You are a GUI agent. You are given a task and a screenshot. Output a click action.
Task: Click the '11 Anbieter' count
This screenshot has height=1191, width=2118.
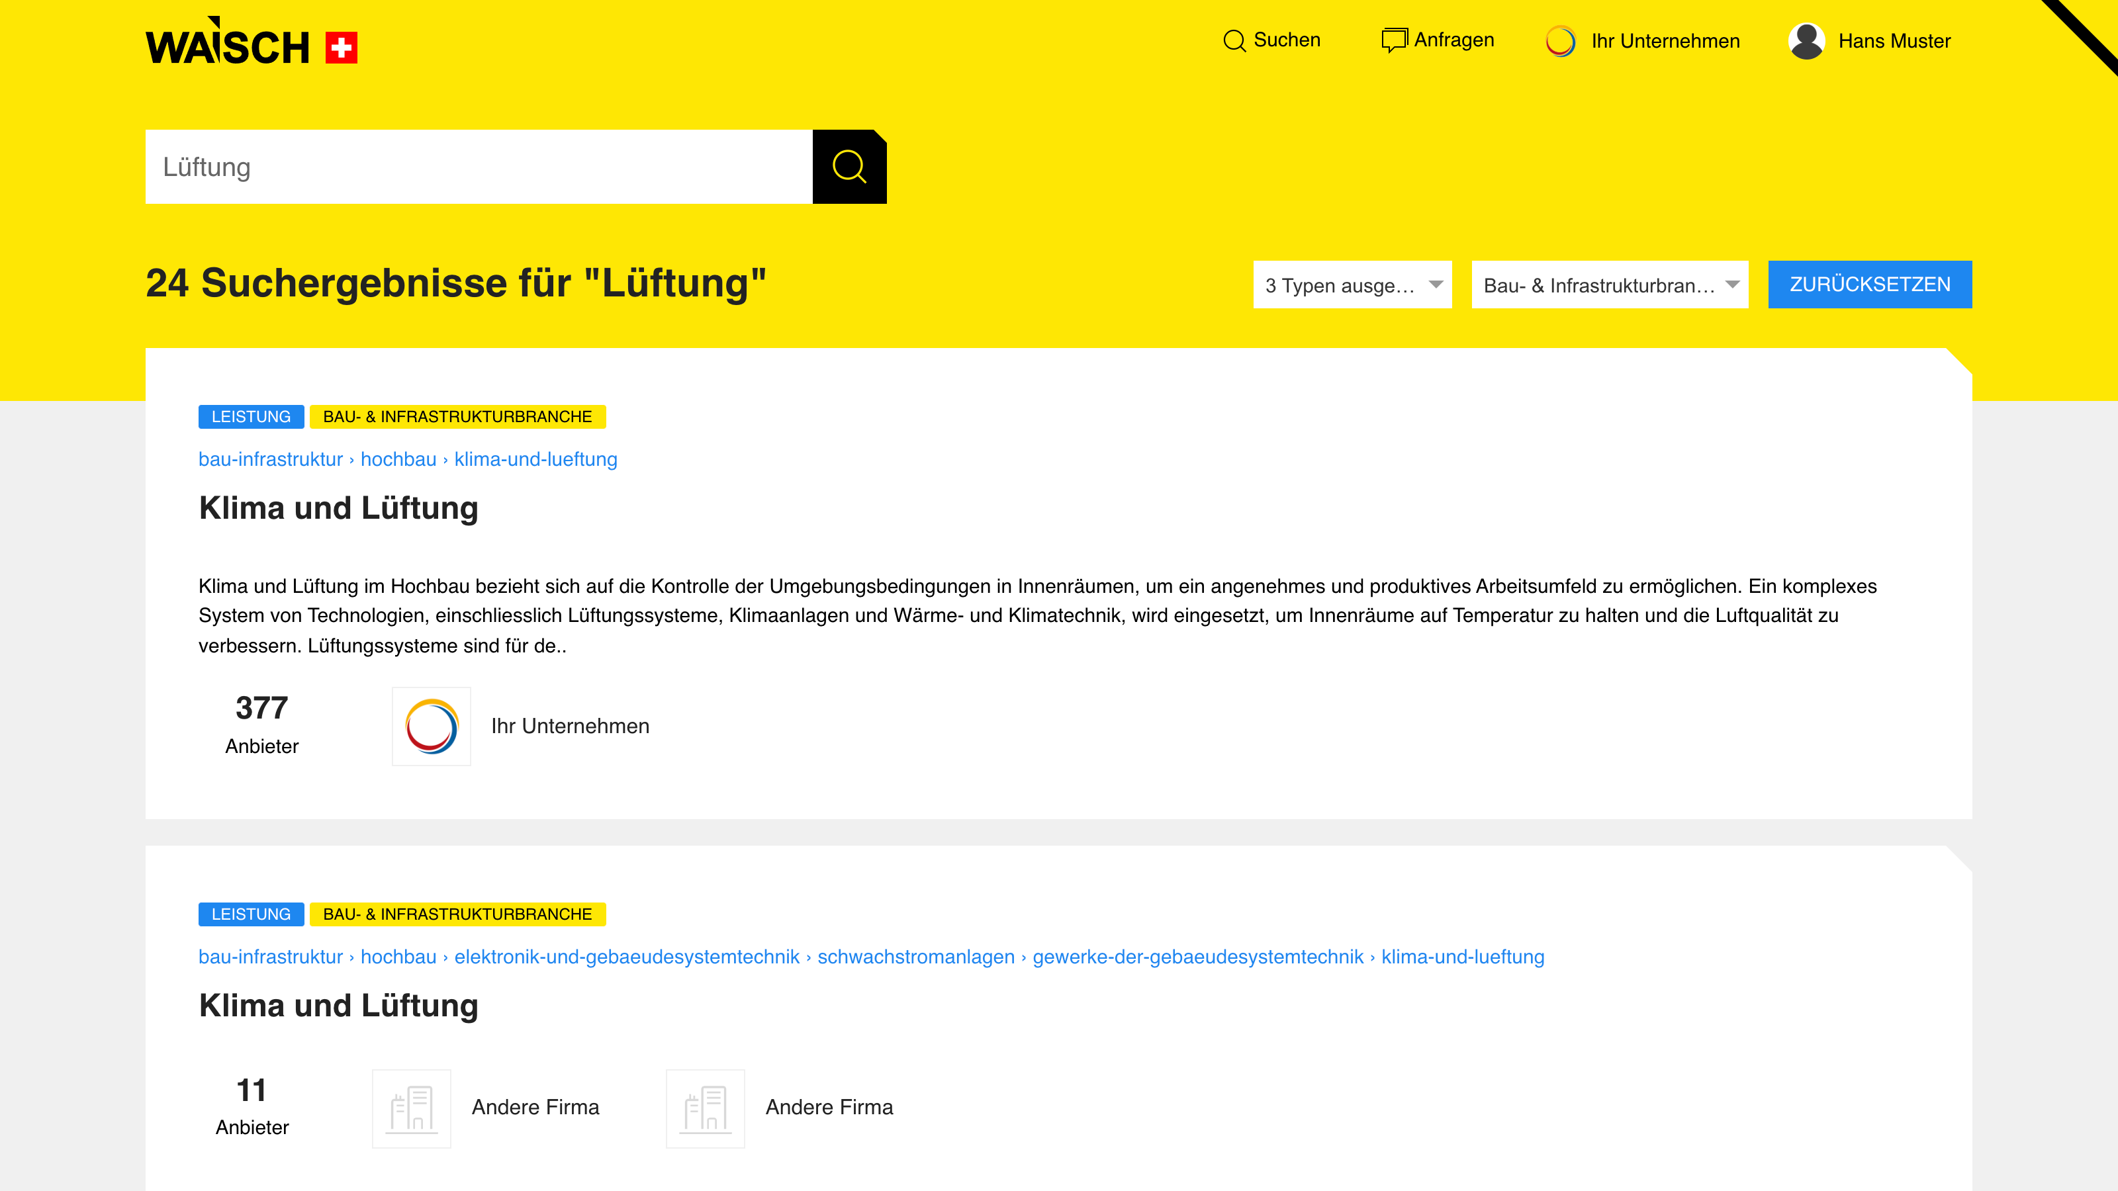coord(252,1106)
